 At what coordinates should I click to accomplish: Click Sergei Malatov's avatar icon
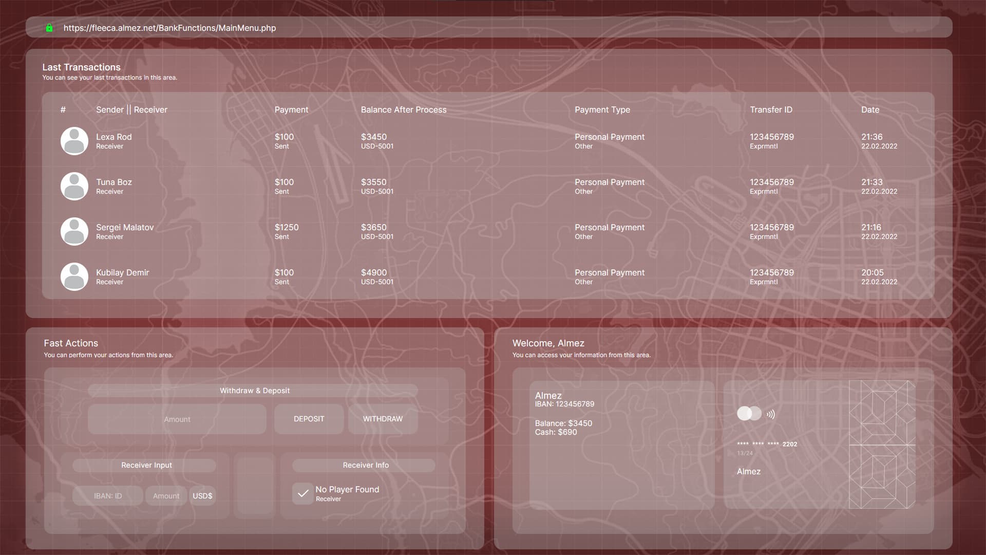pos(74,231)
